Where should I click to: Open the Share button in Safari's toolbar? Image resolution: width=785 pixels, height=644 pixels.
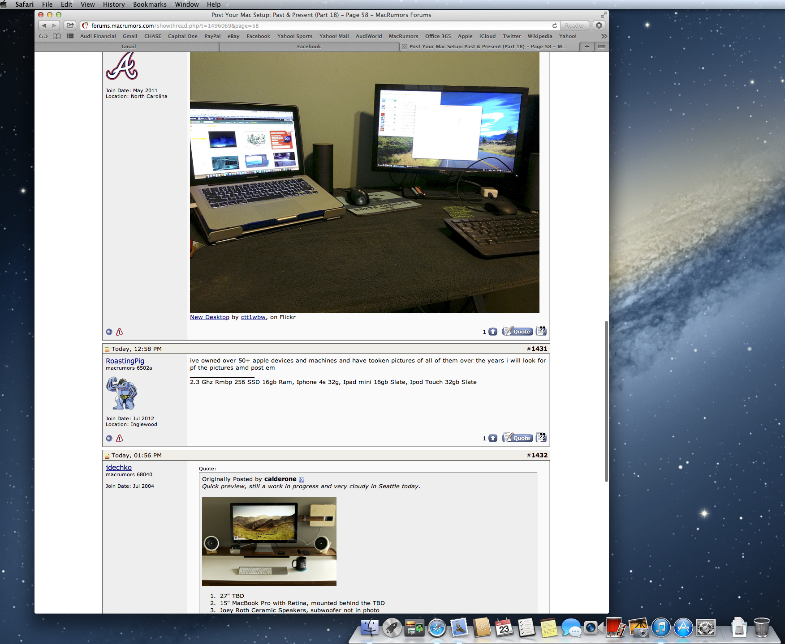70,26
